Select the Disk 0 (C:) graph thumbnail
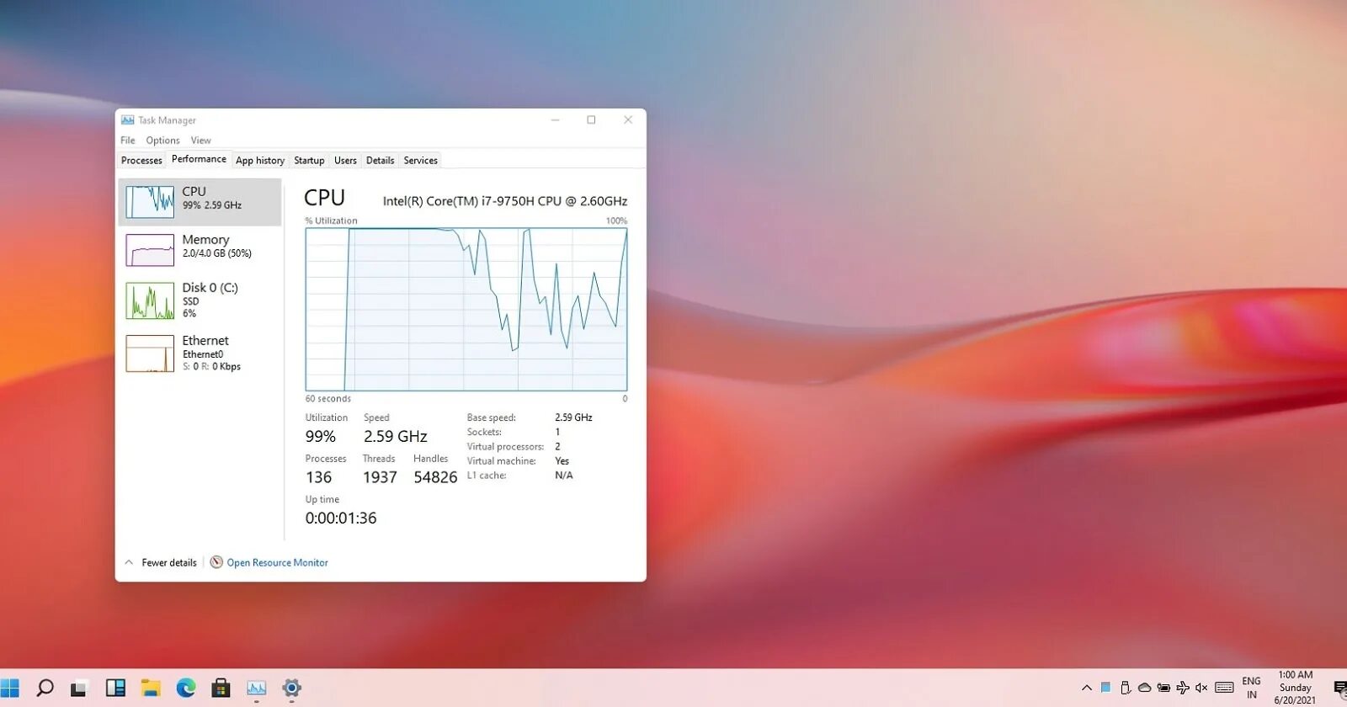Screen dimensions: 1347x707 150,301
